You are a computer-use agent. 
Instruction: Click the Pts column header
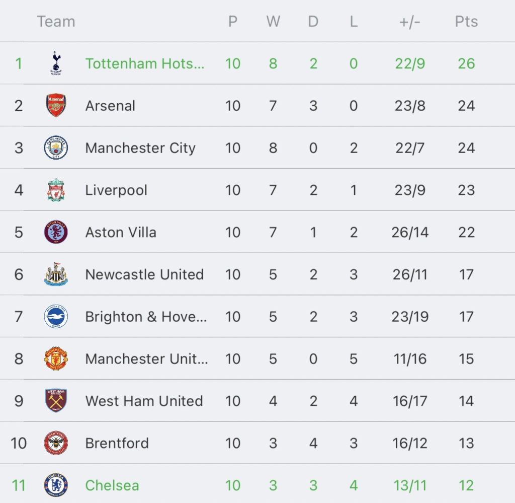(x=466, y=22)
